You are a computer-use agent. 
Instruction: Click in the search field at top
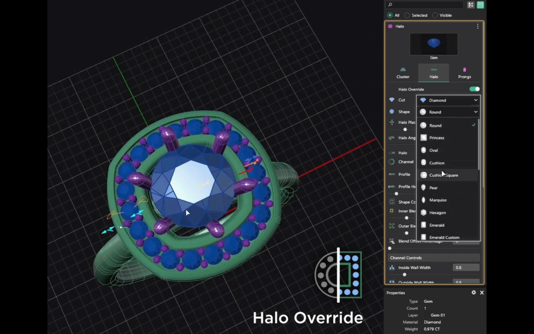425,5
